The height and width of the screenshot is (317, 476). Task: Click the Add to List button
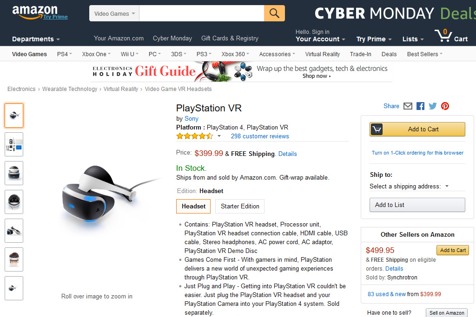tap(417, 205)
